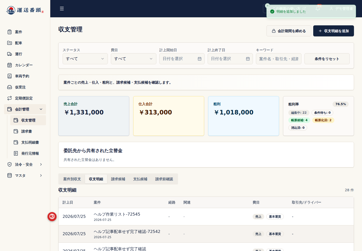Screen dimensions: 362x251
Task: Open 案件 from the sidebar
Action: click(25, 32)
